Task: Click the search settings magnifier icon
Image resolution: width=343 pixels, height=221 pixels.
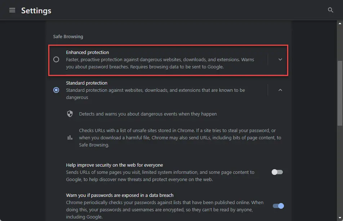Action: tap(330, 10)
